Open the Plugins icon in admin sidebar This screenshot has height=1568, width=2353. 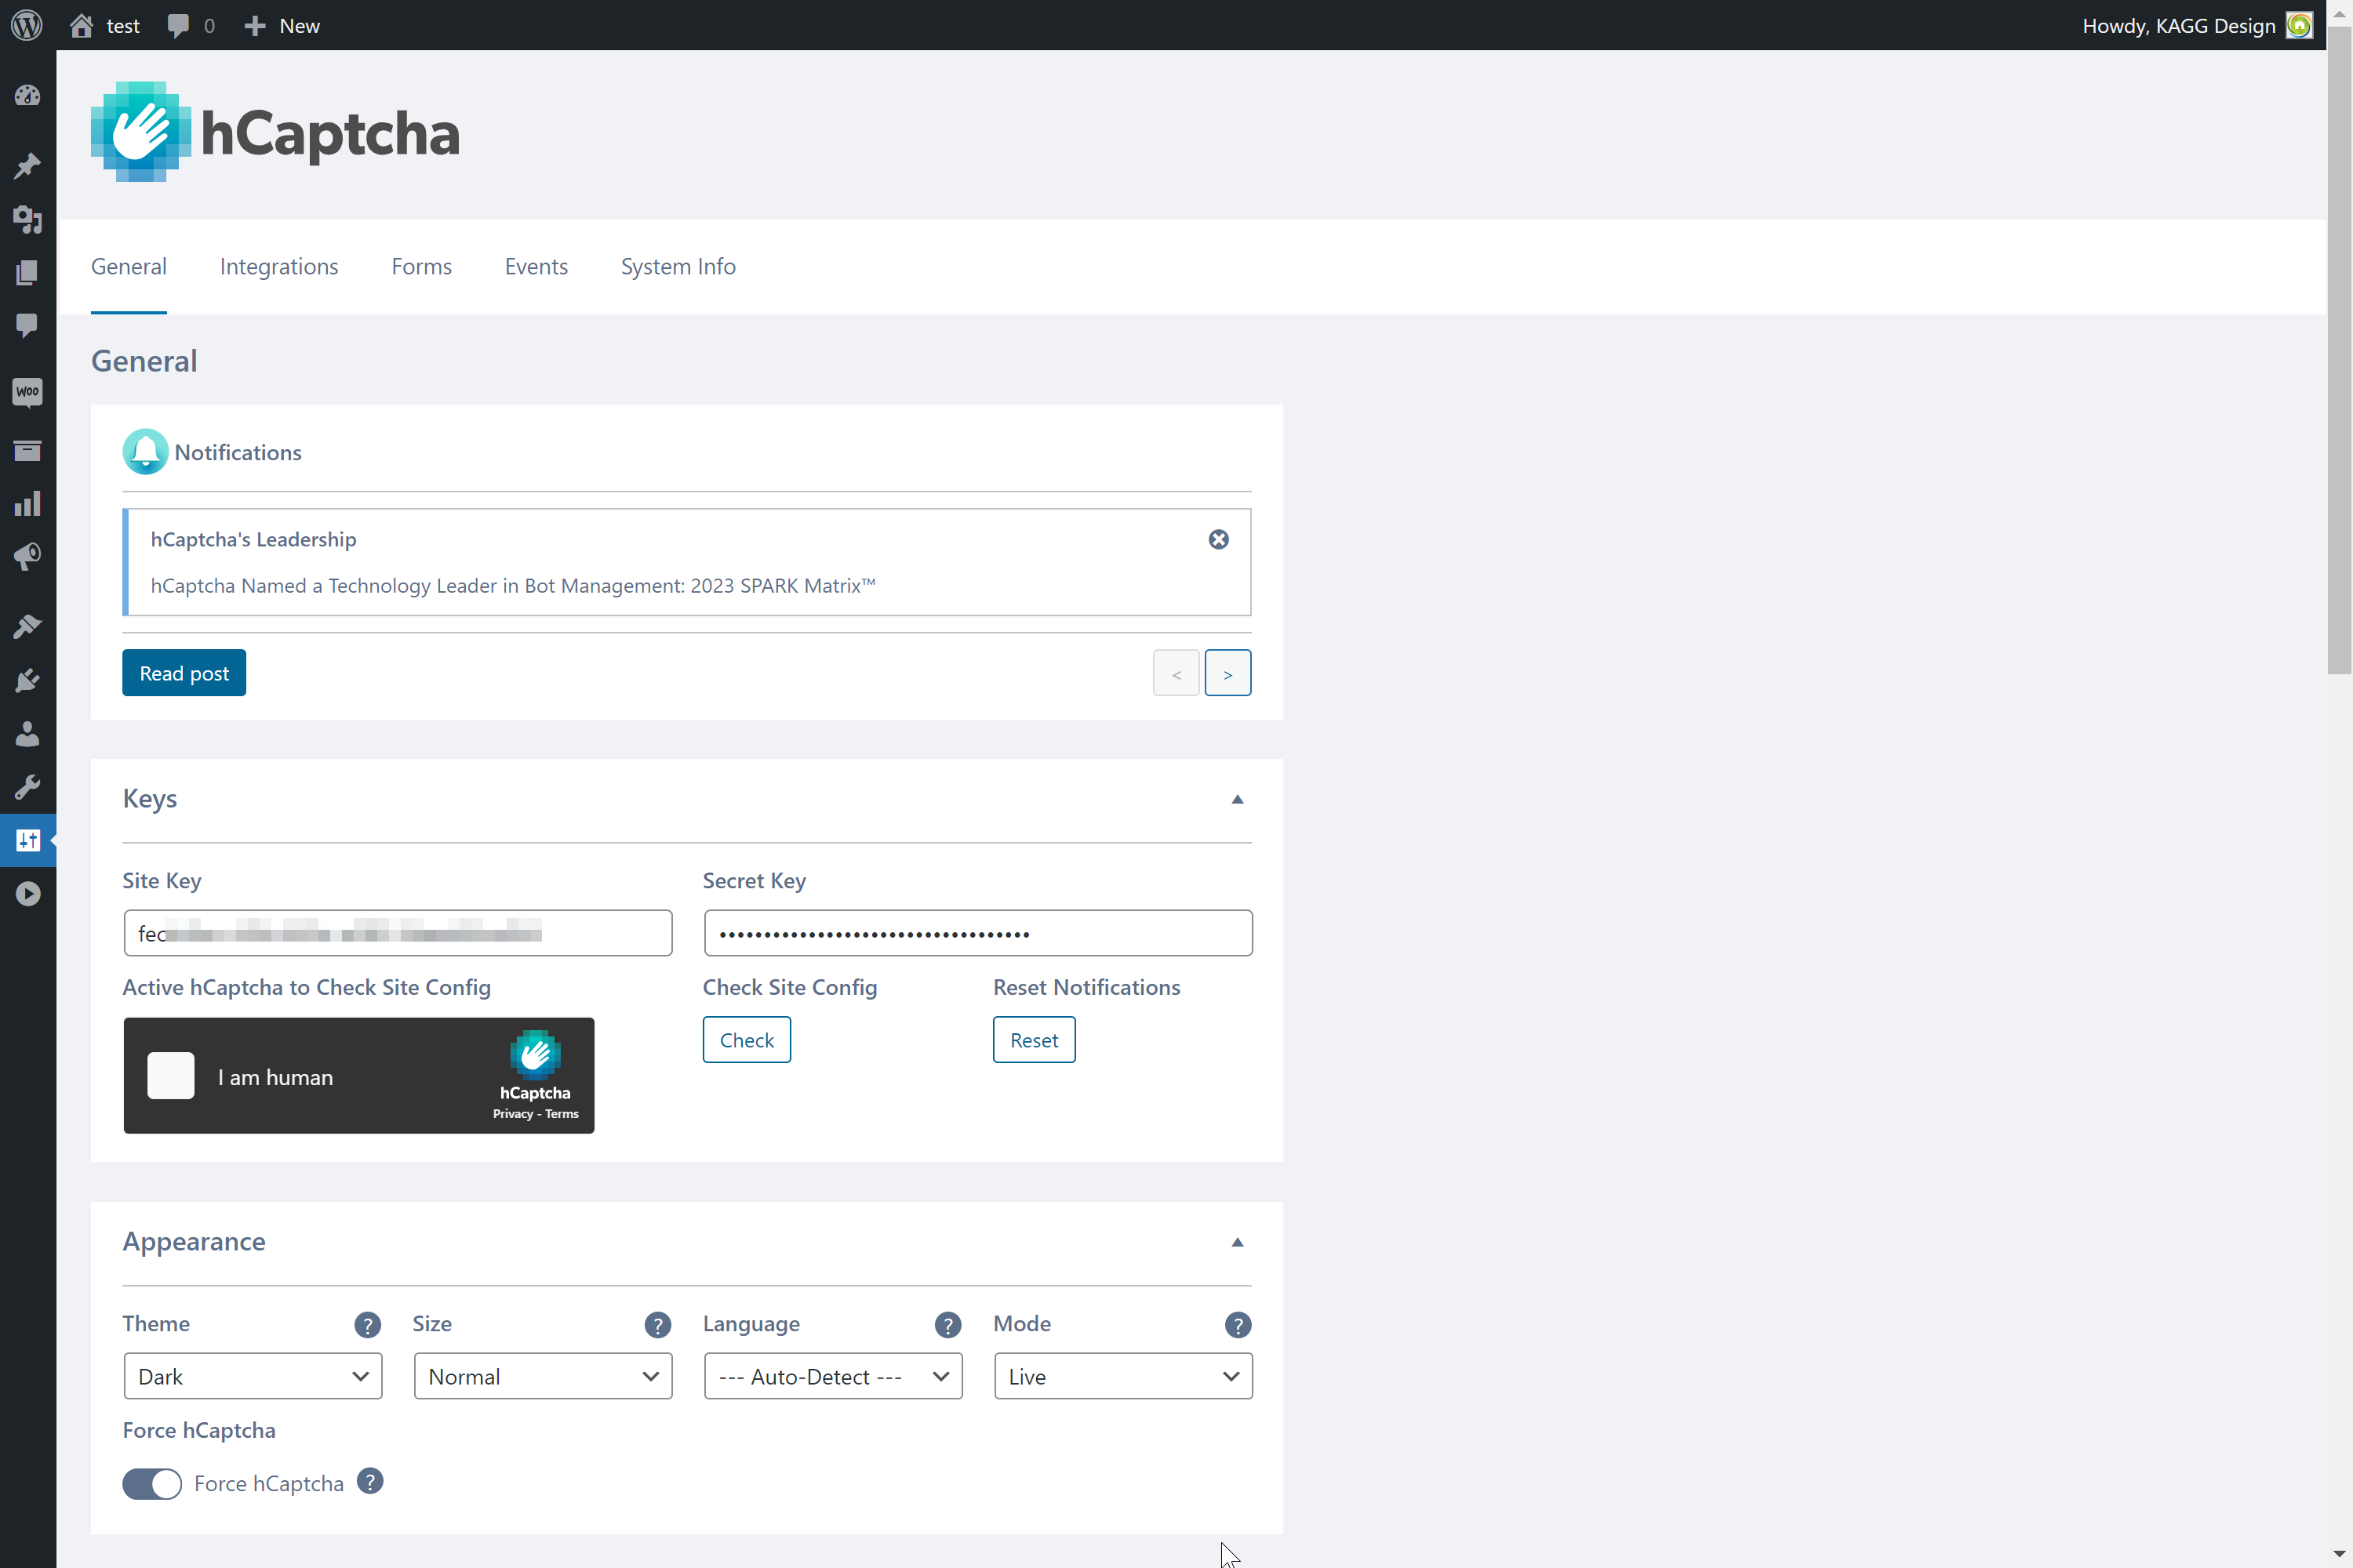(27, 681)
